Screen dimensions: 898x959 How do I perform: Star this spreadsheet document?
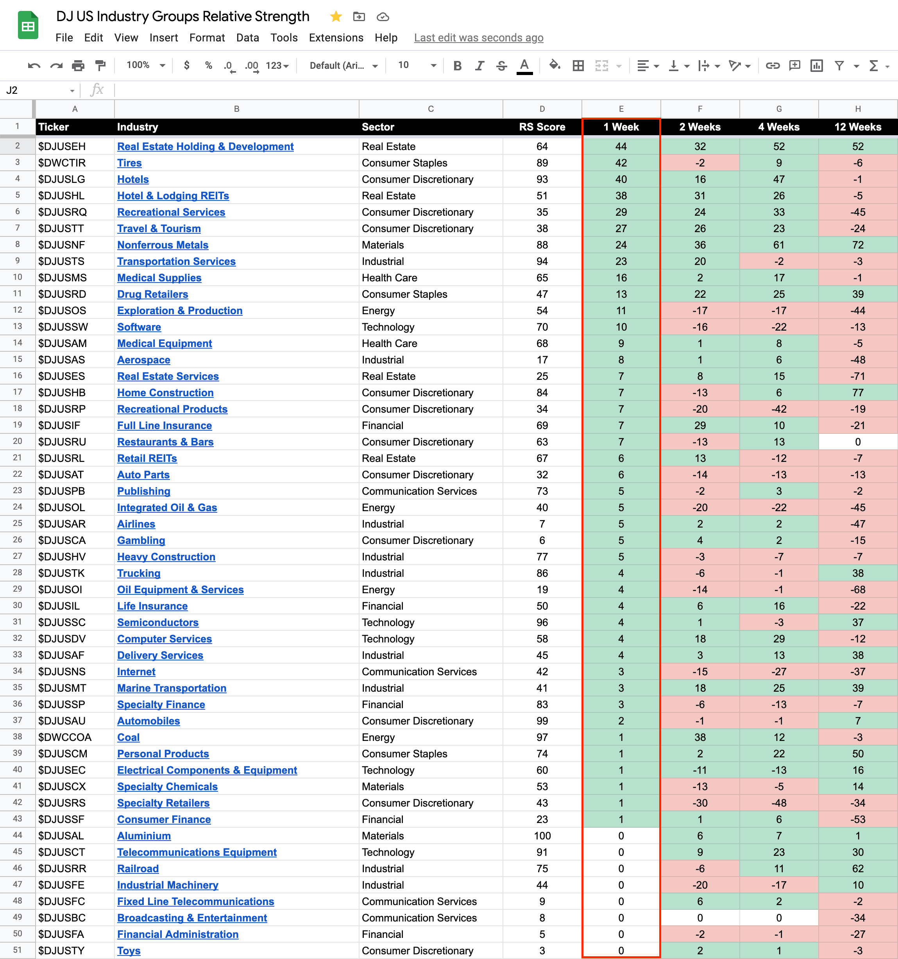[336, 17]
